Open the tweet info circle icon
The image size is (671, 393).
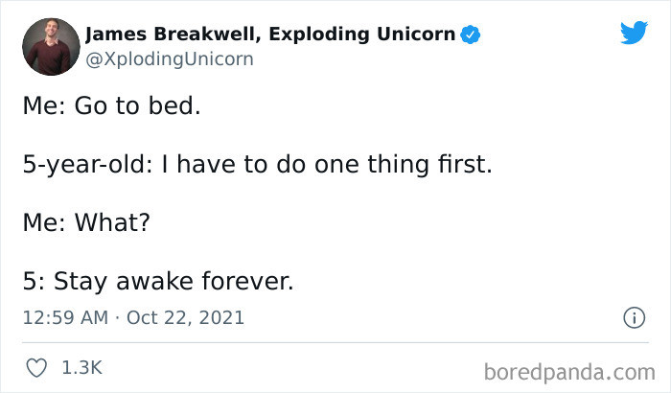pyautogui.click(x=633, y=317)
